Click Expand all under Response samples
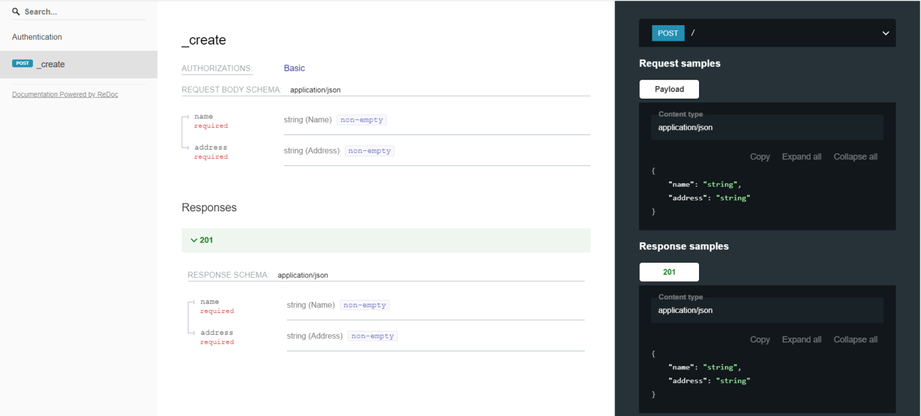 pyautogui.click(x=801, y=339)
